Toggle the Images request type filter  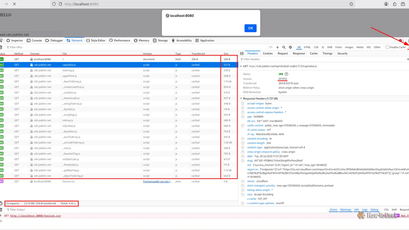(349, 47)
